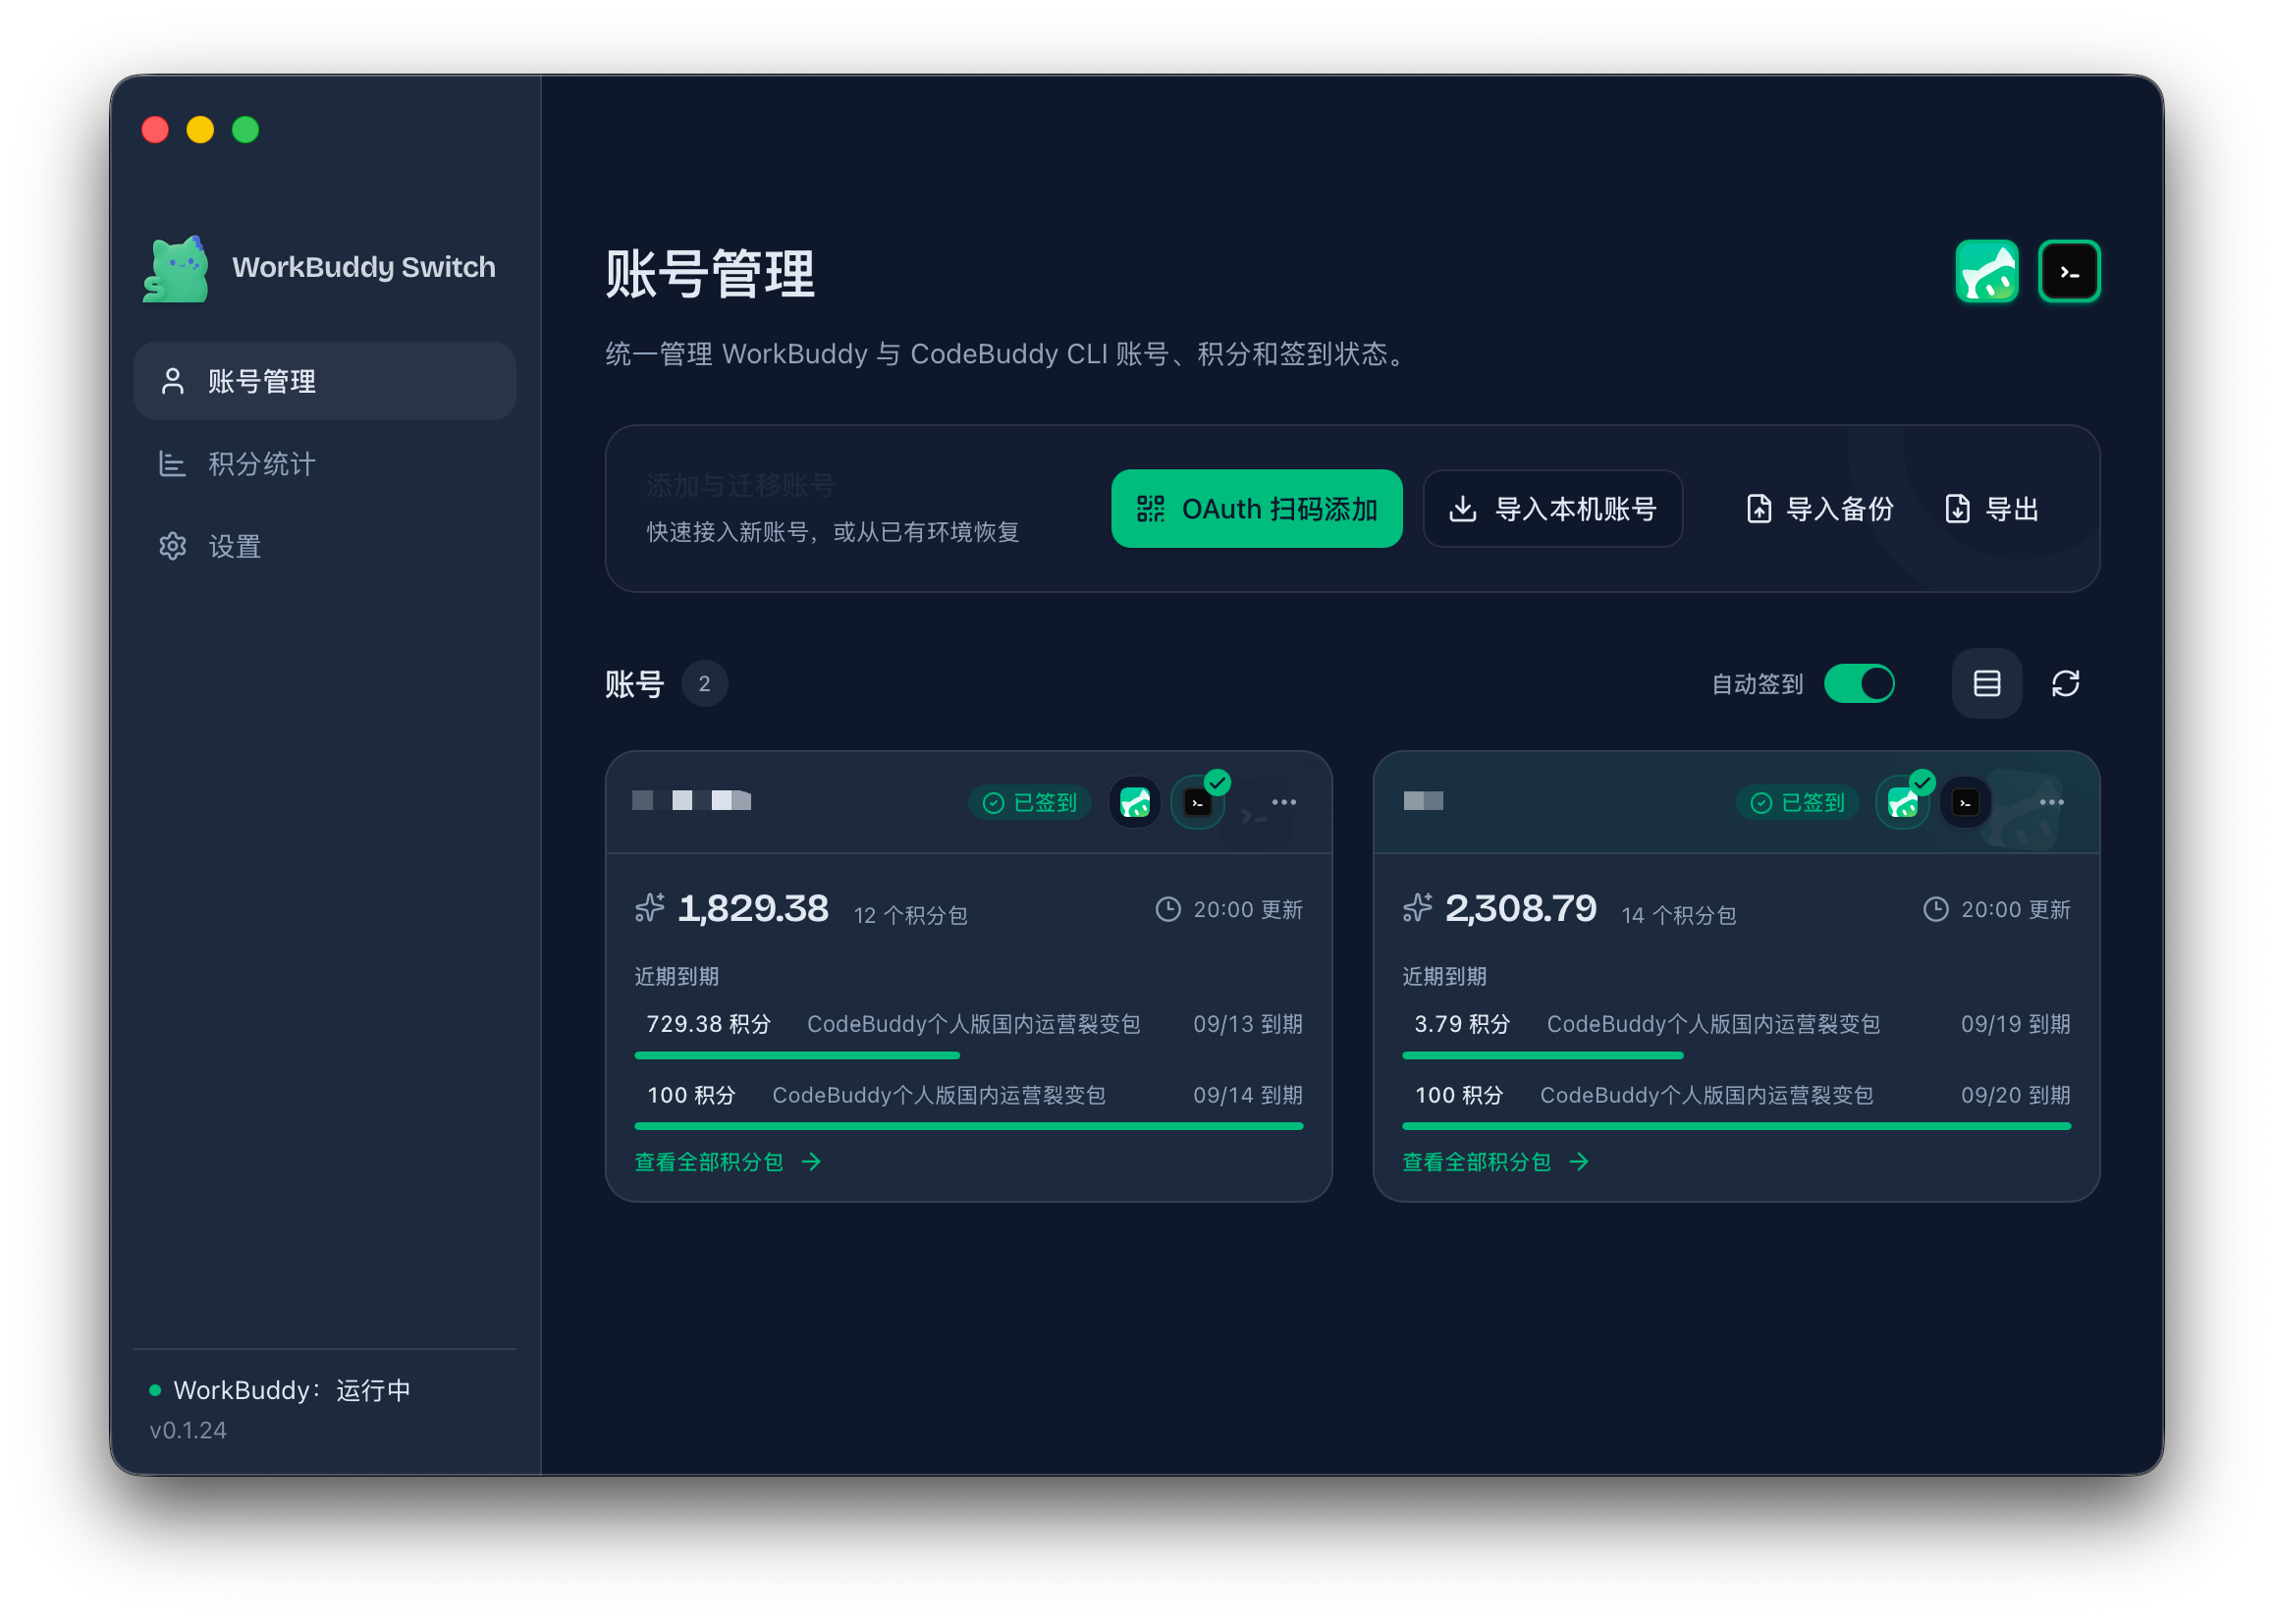The width and height of the screenshot is (2274, 1620).
Task: Click clock icon beside 20:00 更新 on first card
Action: click(1166, 909)
